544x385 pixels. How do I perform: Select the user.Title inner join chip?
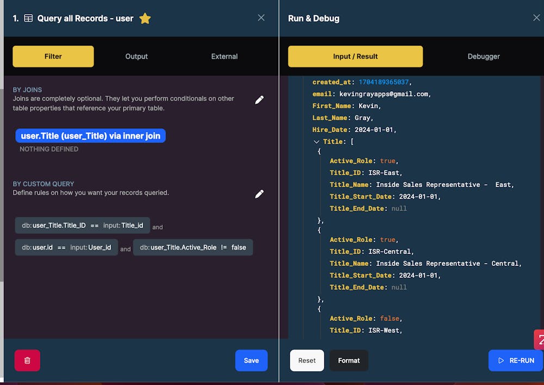point(90,135)
